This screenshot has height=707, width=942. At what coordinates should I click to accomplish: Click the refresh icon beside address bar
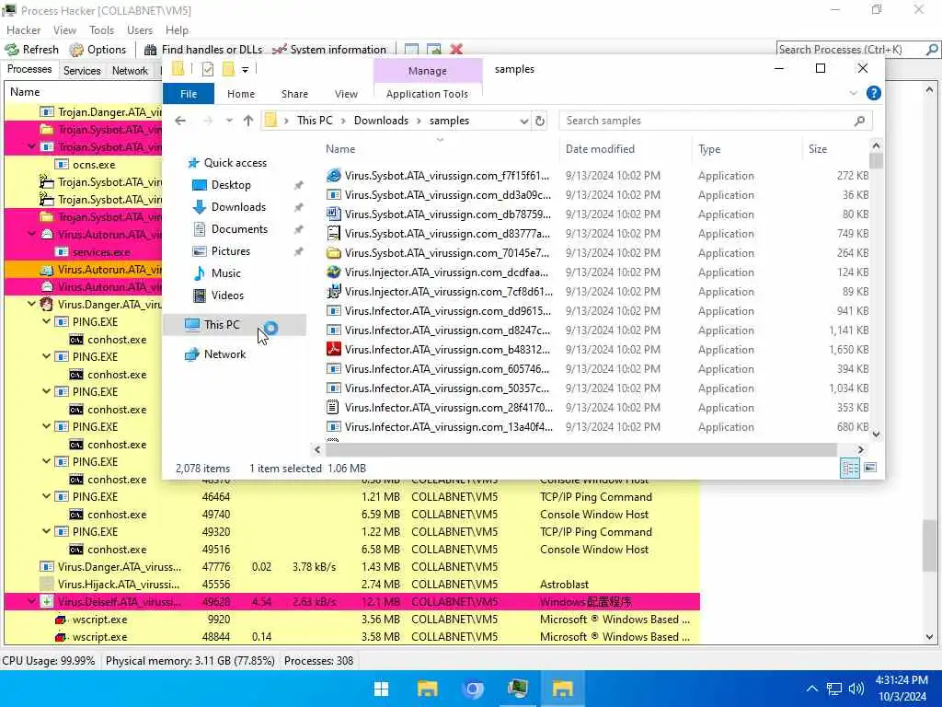(540, 121)
